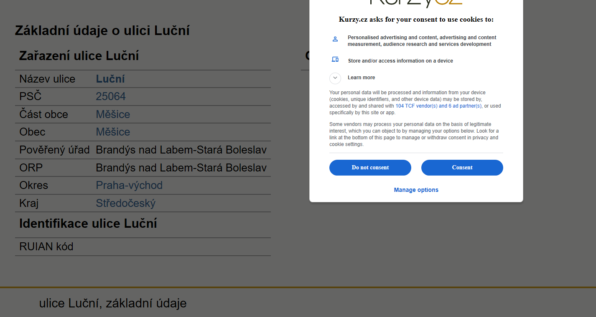Expand the Learn more chevron
The width and height of the screenshot is (596, 317).
(335, 78)
